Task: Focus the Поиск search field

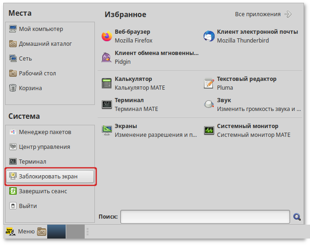Action: pos(205,216)
